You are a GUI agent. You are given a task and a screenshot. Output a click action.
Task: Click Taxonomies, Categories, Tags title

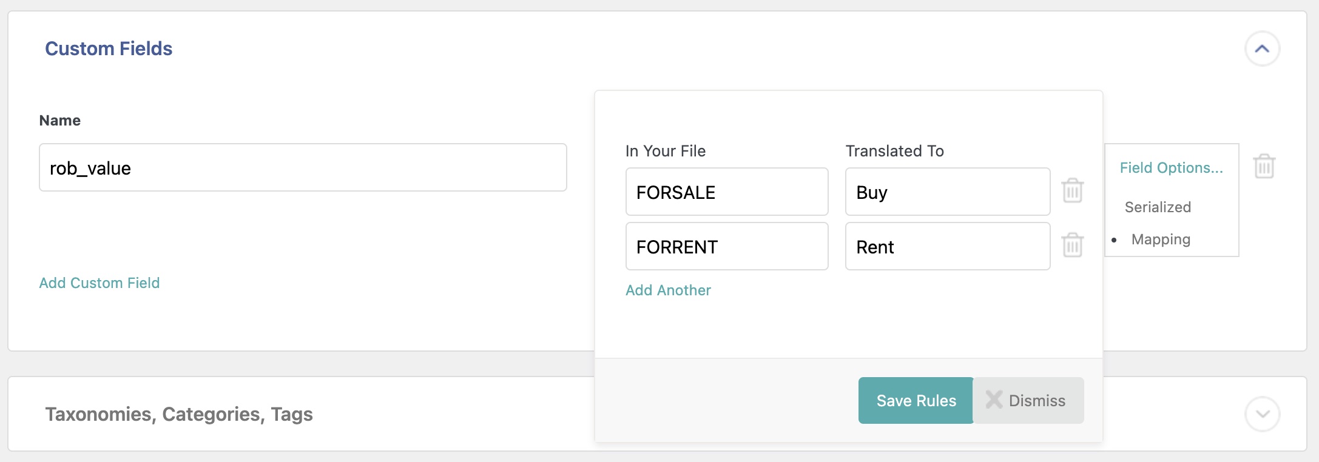(179, 414)
